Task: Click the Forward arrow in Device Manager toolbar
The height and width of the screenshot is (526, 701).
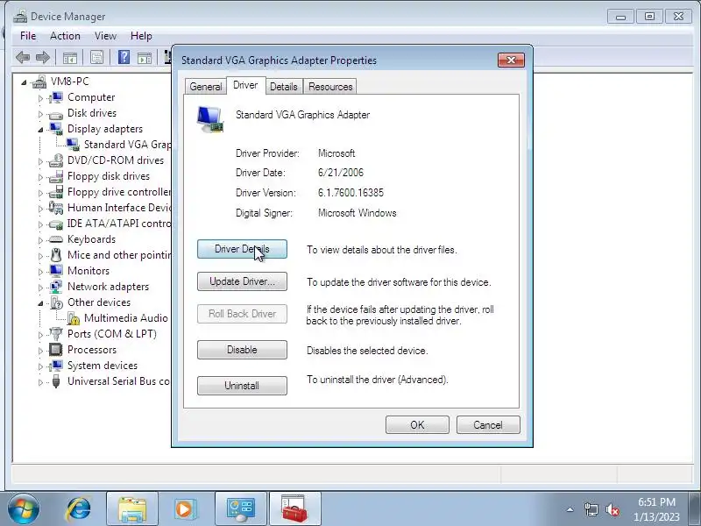Action: [x=42, y=57]
